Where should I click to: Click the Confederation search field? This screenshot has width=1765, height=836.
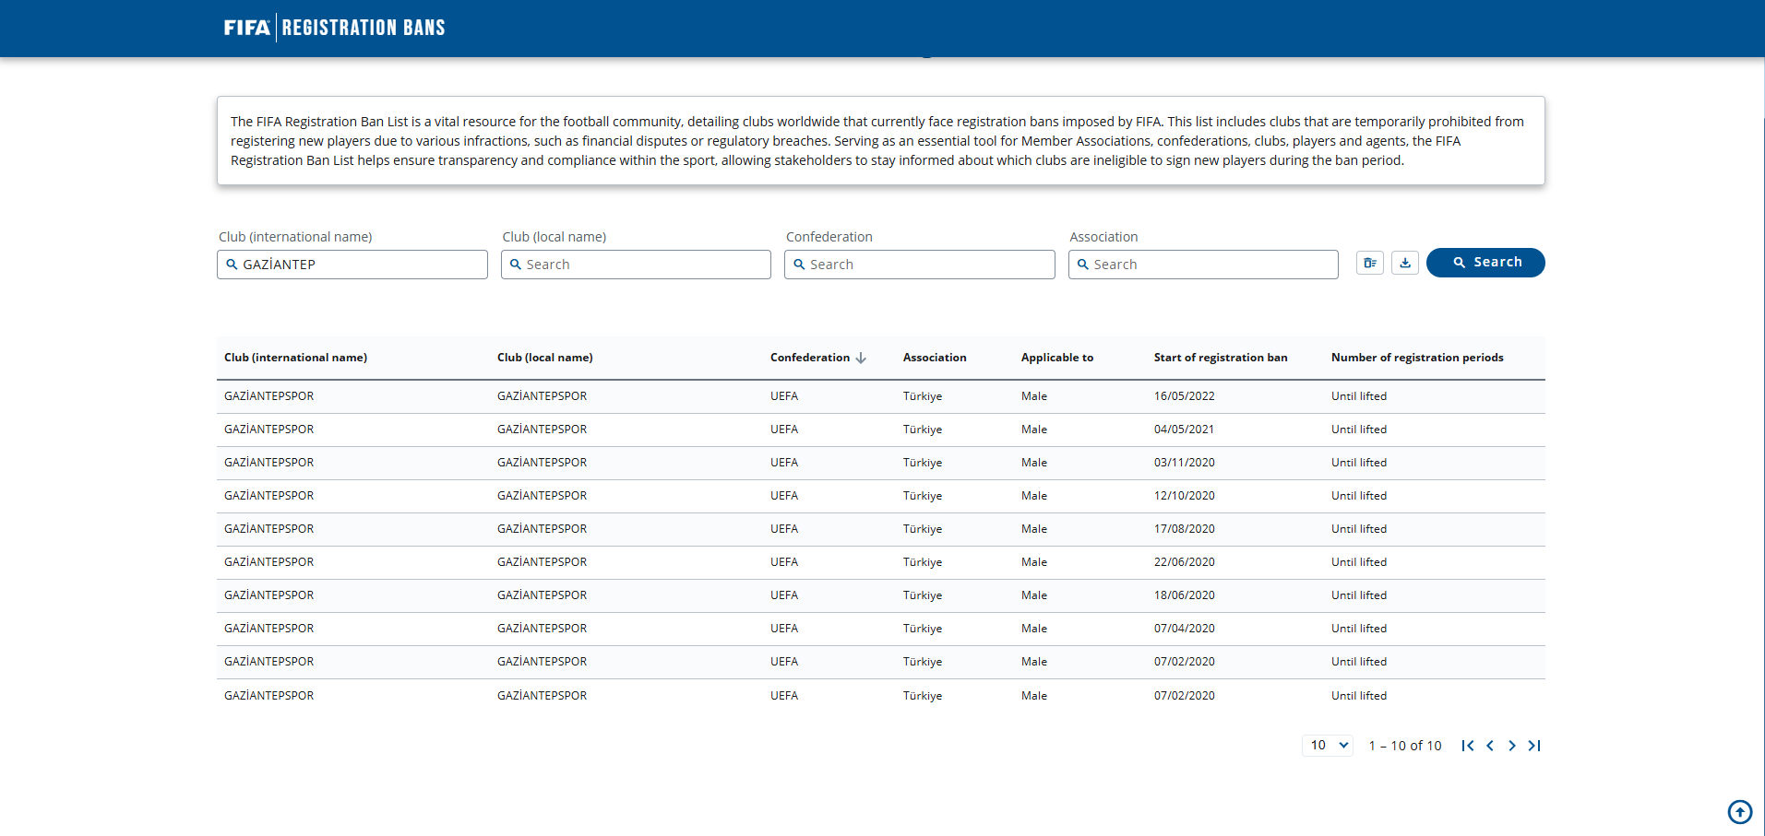click(x=920, y=265)
